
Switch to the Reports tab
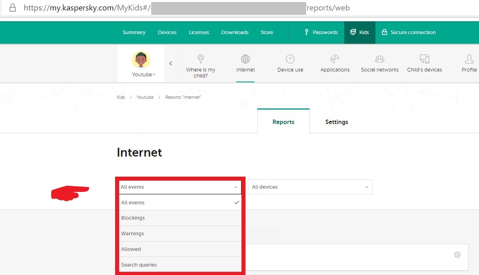284,122
